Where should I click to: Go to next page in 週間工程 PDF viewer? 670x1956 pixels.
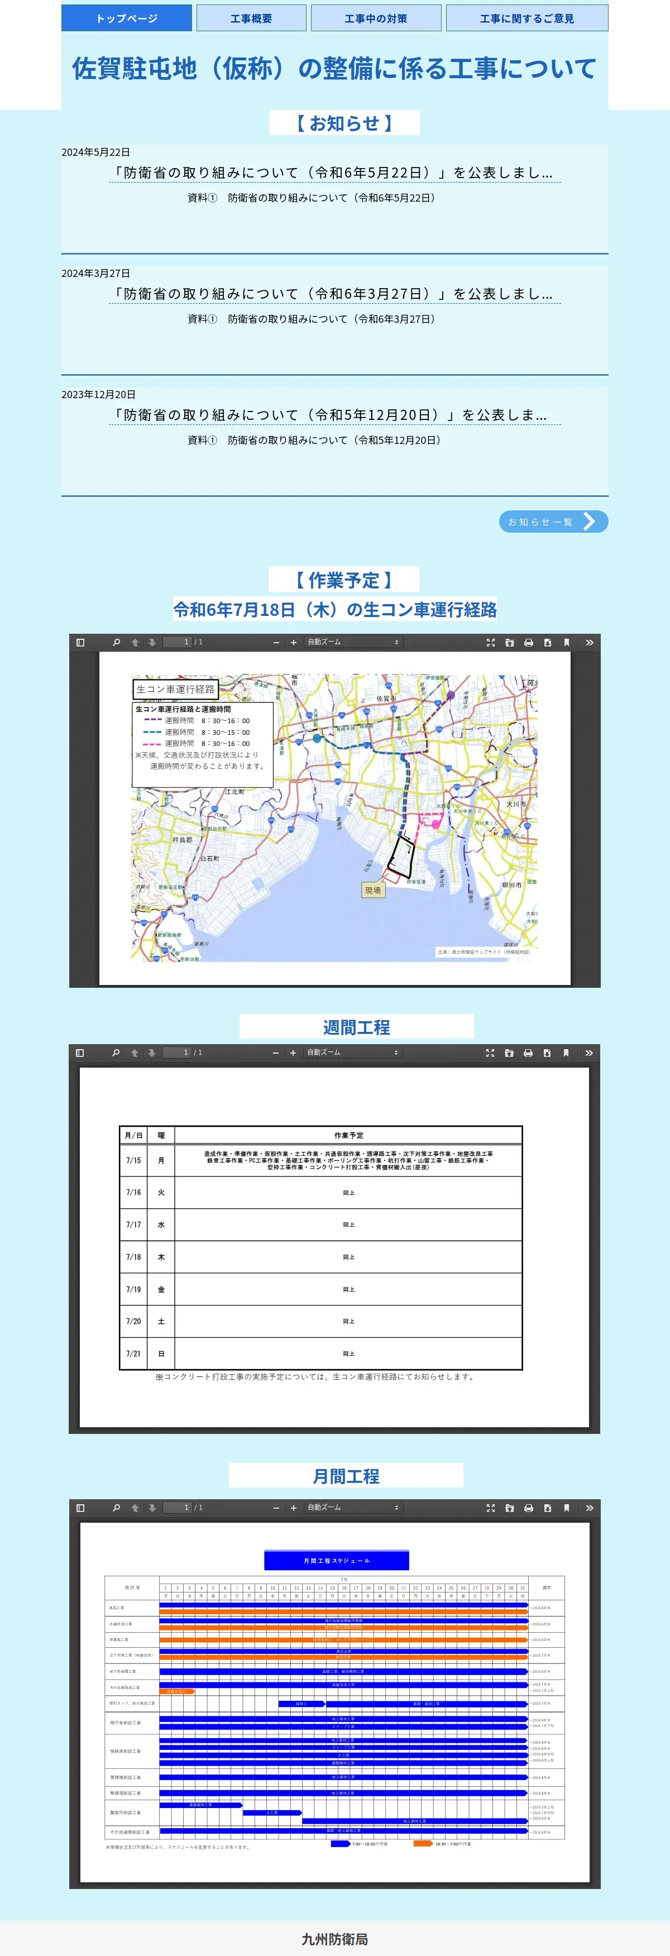click(x=151, y=1053)
